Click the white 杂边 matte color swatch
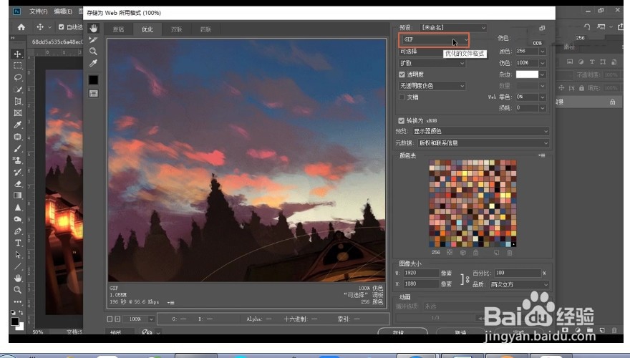 tap(527, 74)
